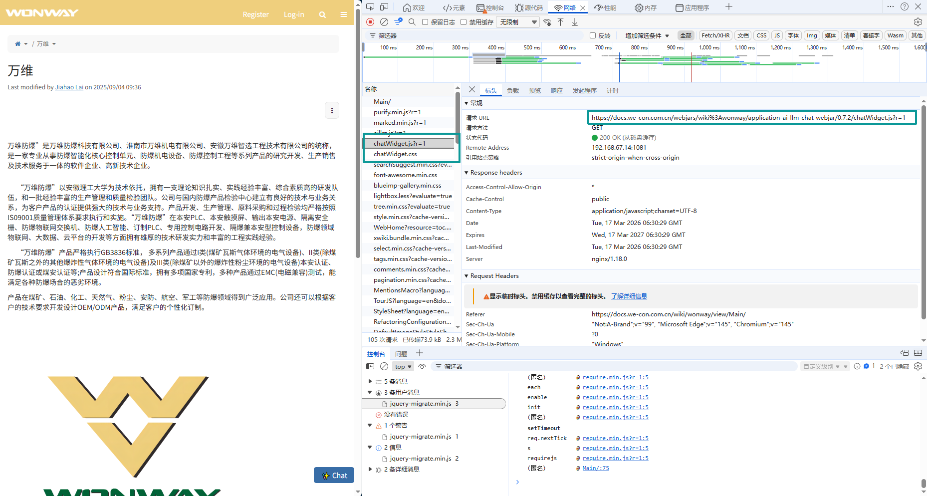927x496 pixels.
Task: Open the Jiahao Lai author link
Action: point(69,87)
